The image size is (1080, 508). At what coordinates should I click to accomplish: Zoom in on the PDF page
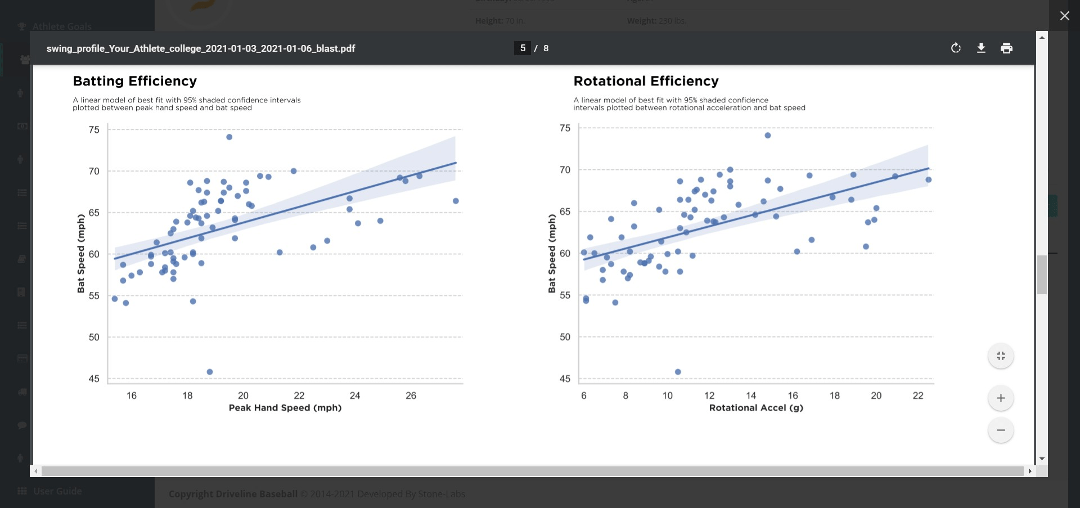coord(1001,398)
